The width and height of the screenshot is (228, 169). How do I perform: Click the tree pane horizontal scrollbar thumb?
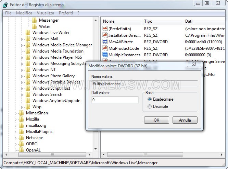[52, 155]
